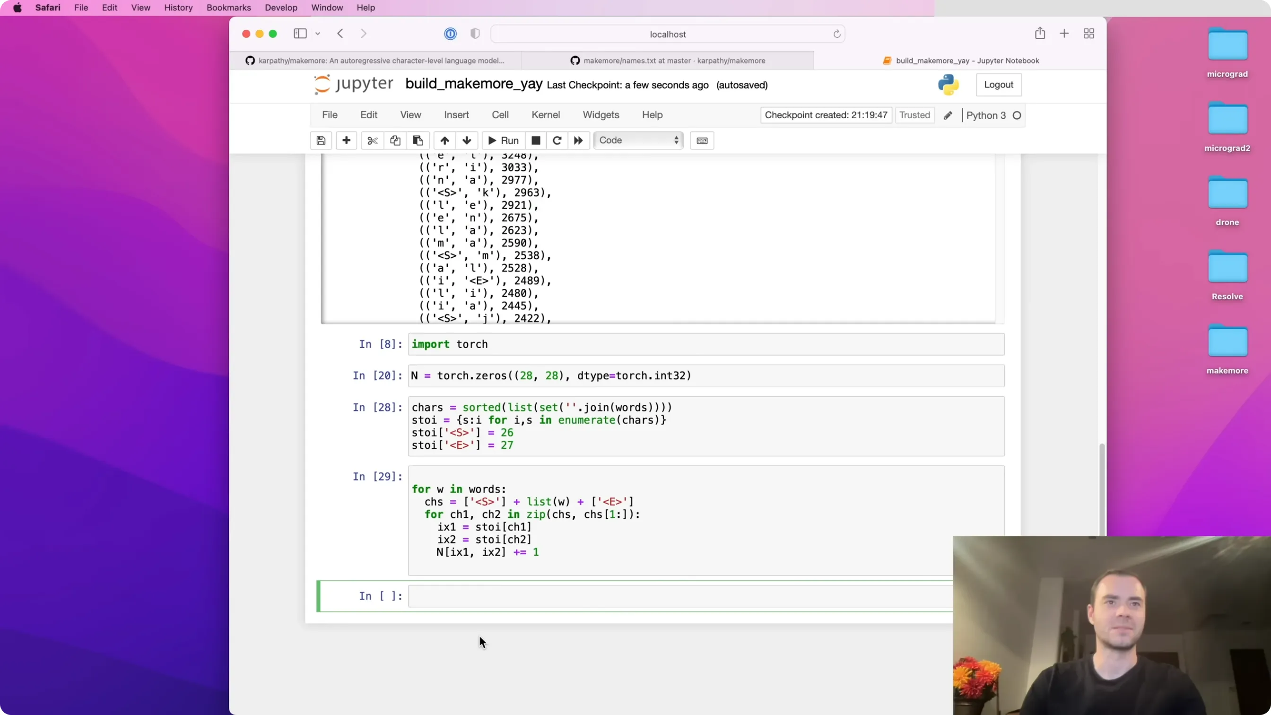Show Safari tab overview grid icon

tap(1089, 34)
